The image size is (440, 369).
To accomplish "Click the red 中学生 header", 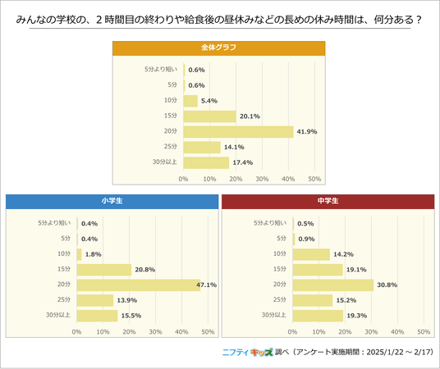I will (x=328, y=202).
